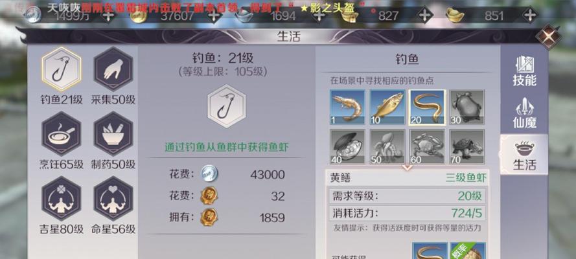Image resolution: width=576 pixels, height=259 pixels.
Task: Close the 生活 panel with X button
Action: 548,36
